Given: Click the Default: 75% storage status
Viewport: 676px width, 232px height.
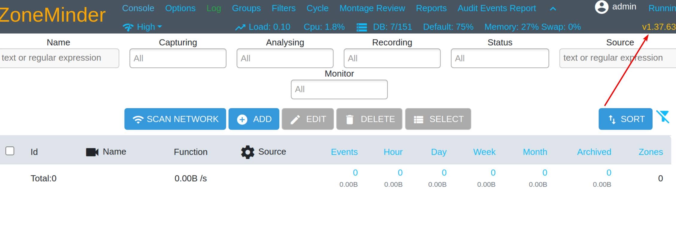Looking at the screenshot, I should pos(448,27).
